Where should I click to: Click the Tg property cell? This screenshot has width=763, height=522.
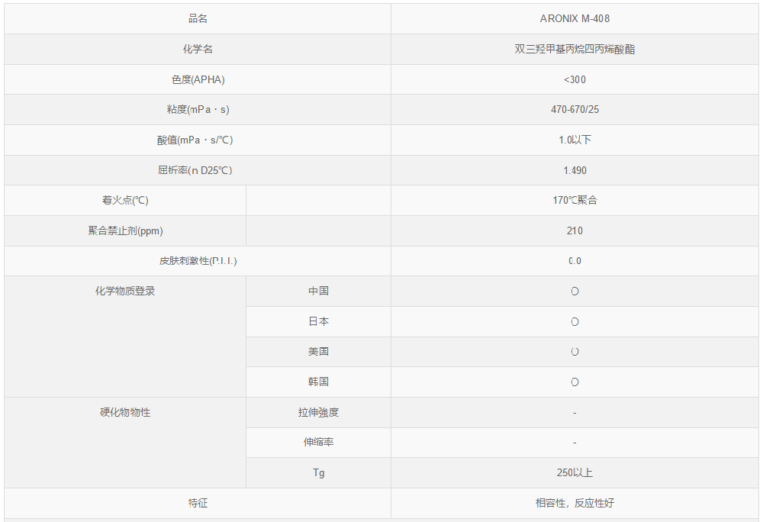(319, 473)
